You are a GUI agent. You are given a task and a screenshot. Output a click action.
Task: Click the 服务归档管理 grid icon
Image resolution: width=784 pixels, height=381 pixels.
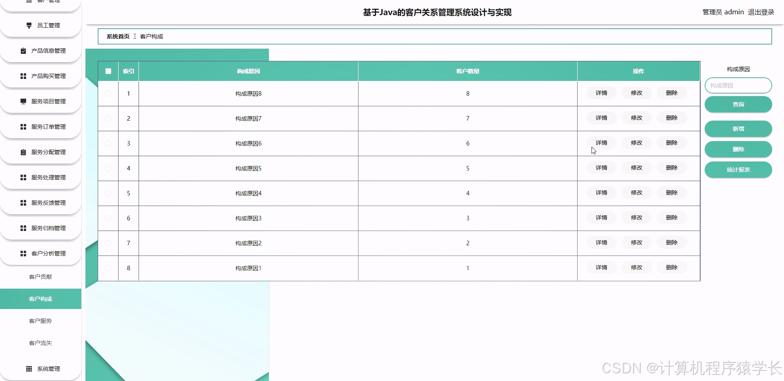tap(23, 228)
